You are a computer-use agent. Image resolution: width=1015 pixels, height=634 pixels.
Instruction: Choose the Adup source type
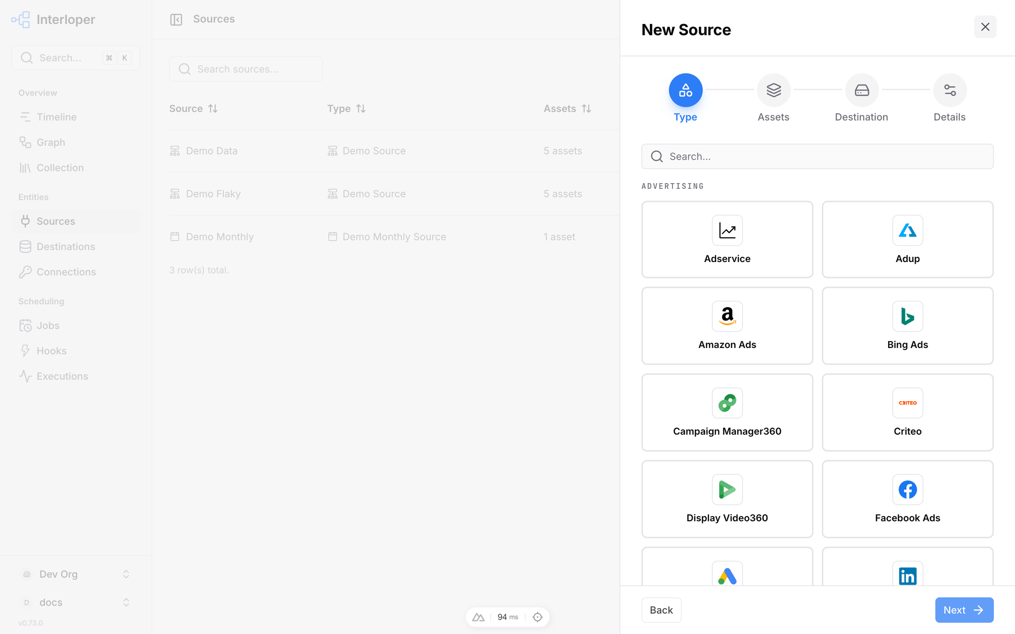point(907,240)
